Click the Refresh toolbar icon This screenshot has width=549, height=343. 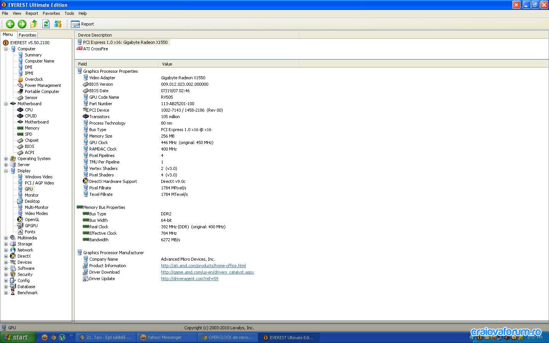(46, 24)
